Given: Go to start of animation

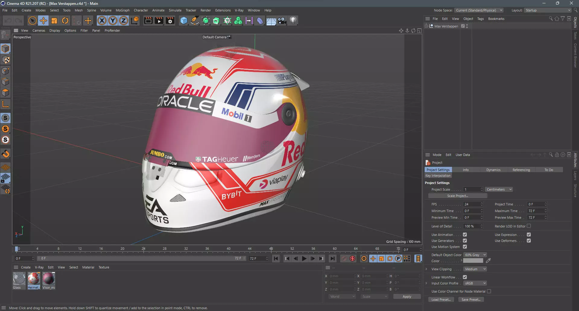Looking at the screenshot, I should 276,259.
